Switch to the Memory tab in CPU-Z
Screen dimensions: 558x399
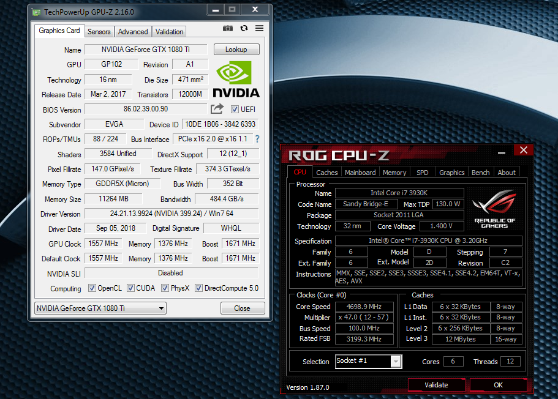click(x=394, y=173)
